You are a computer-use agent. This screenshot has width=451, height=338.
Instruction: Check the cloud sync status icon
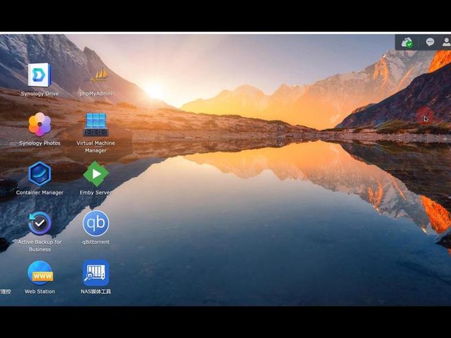[407, 43]
